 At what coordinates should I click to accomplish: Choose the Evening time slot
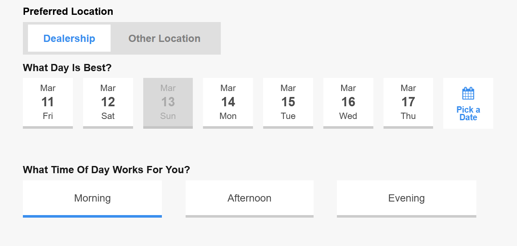[406, 198]
